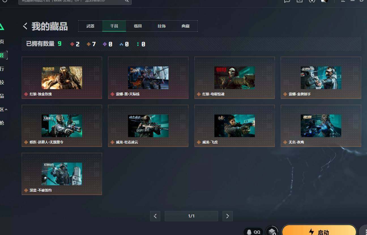The image size is (367, 235).
Task: Open the 红狼-电锯惊魂 skin thumbnail
Action: (x=234, y=78)
